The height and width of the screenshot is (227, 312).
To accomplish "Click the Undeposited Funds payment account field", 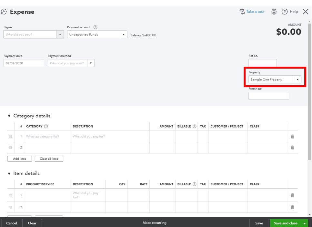I will coord(94,34).
